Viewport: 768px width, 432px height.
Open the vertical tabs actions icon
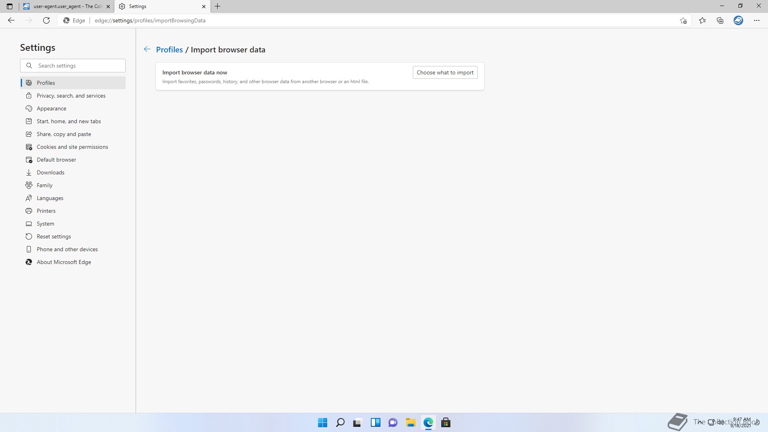coord(10,6)
